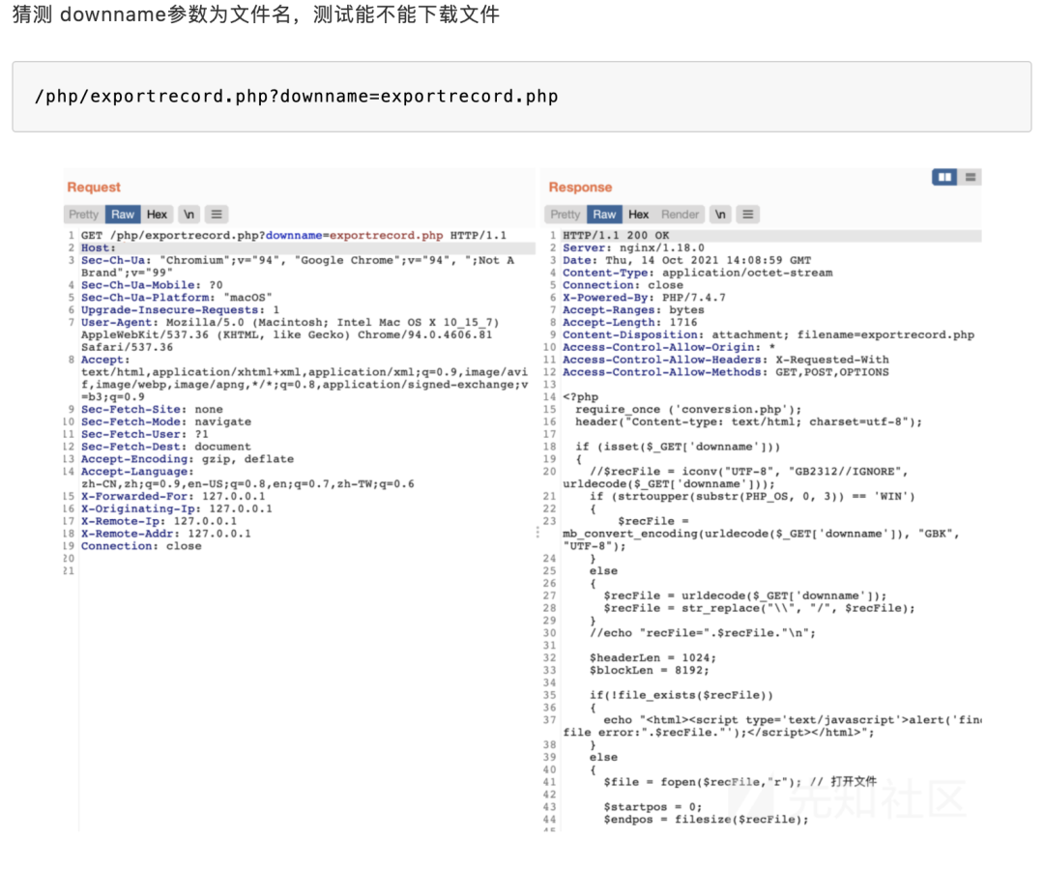Viewport: 1044px width, 870px height.
Task: Click the X-Remote-Ip header line
Action: click(159, 521)
